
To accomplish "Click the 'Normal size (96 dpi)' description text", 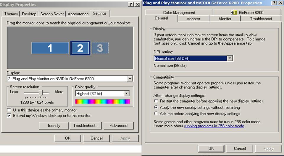I will click(170, 65).
